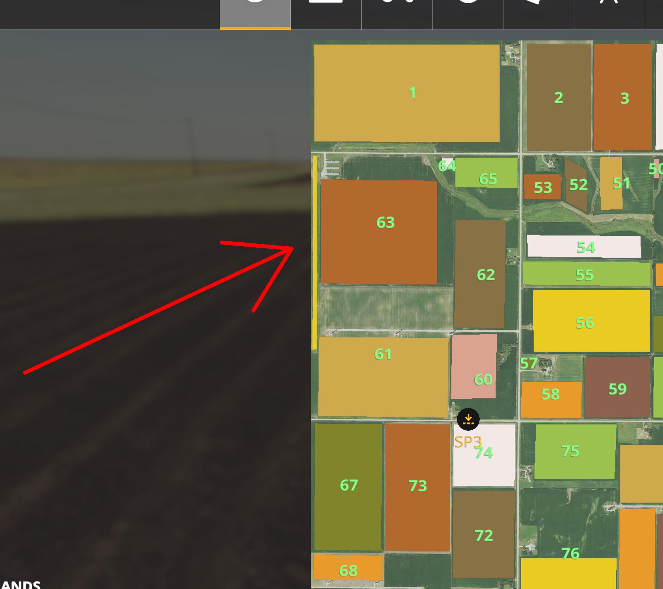Image resolution: width=663 pixels, height=589 pixels.
Task: Click the field number 53 label
Action: click(543, 187)
